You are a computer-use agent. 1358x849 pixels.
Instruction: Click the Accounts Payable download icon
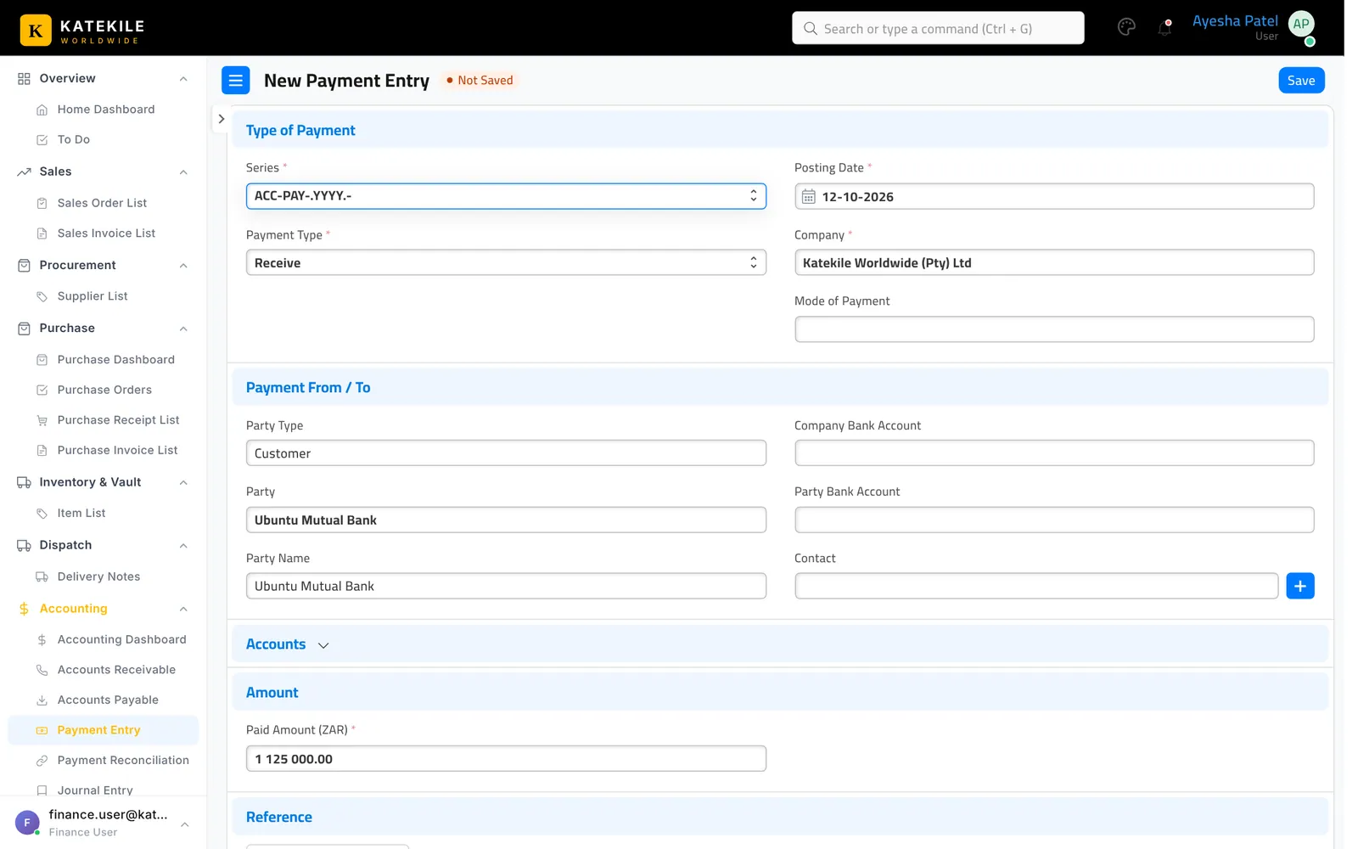pos(42,700)
